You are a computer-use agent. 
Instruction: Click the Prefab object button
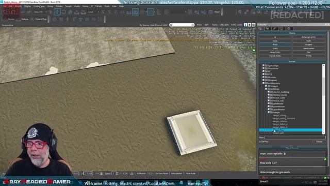click(x=309, y=56)
